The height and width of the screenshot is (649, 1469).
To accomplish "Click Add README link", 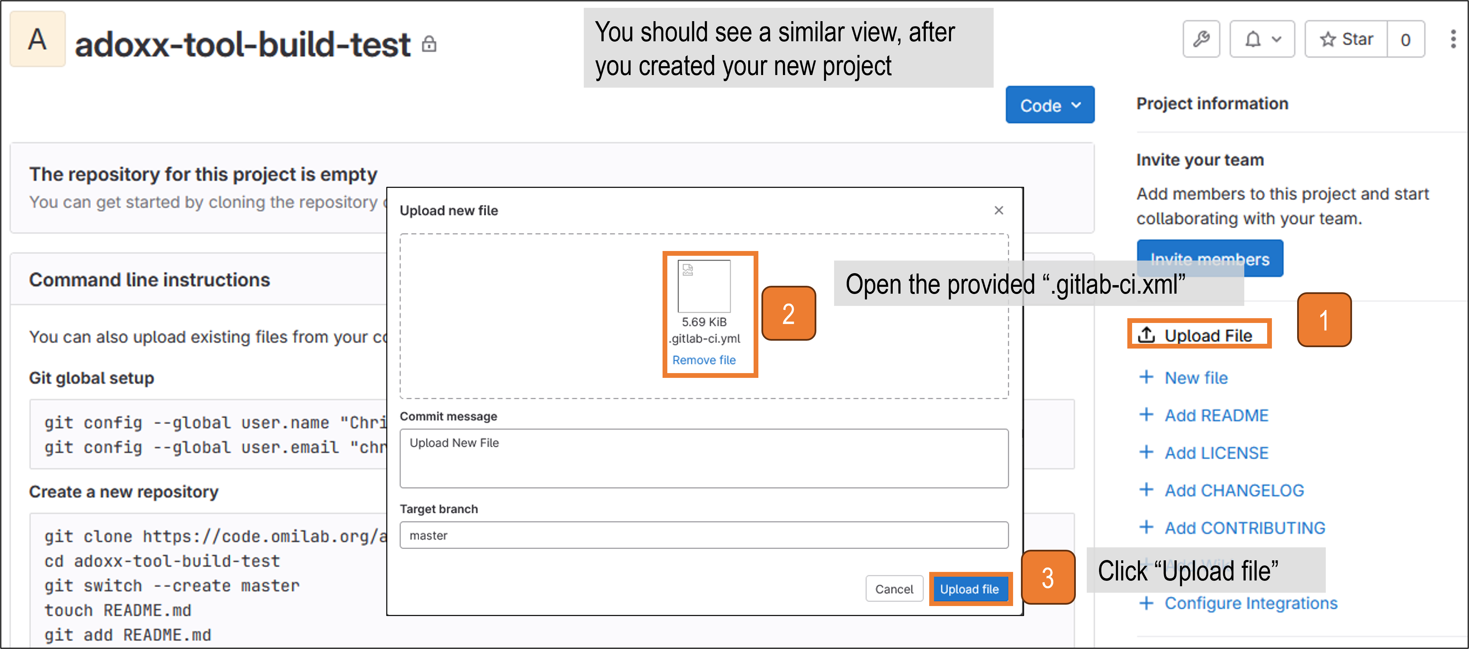I will tap(1216, 415).
